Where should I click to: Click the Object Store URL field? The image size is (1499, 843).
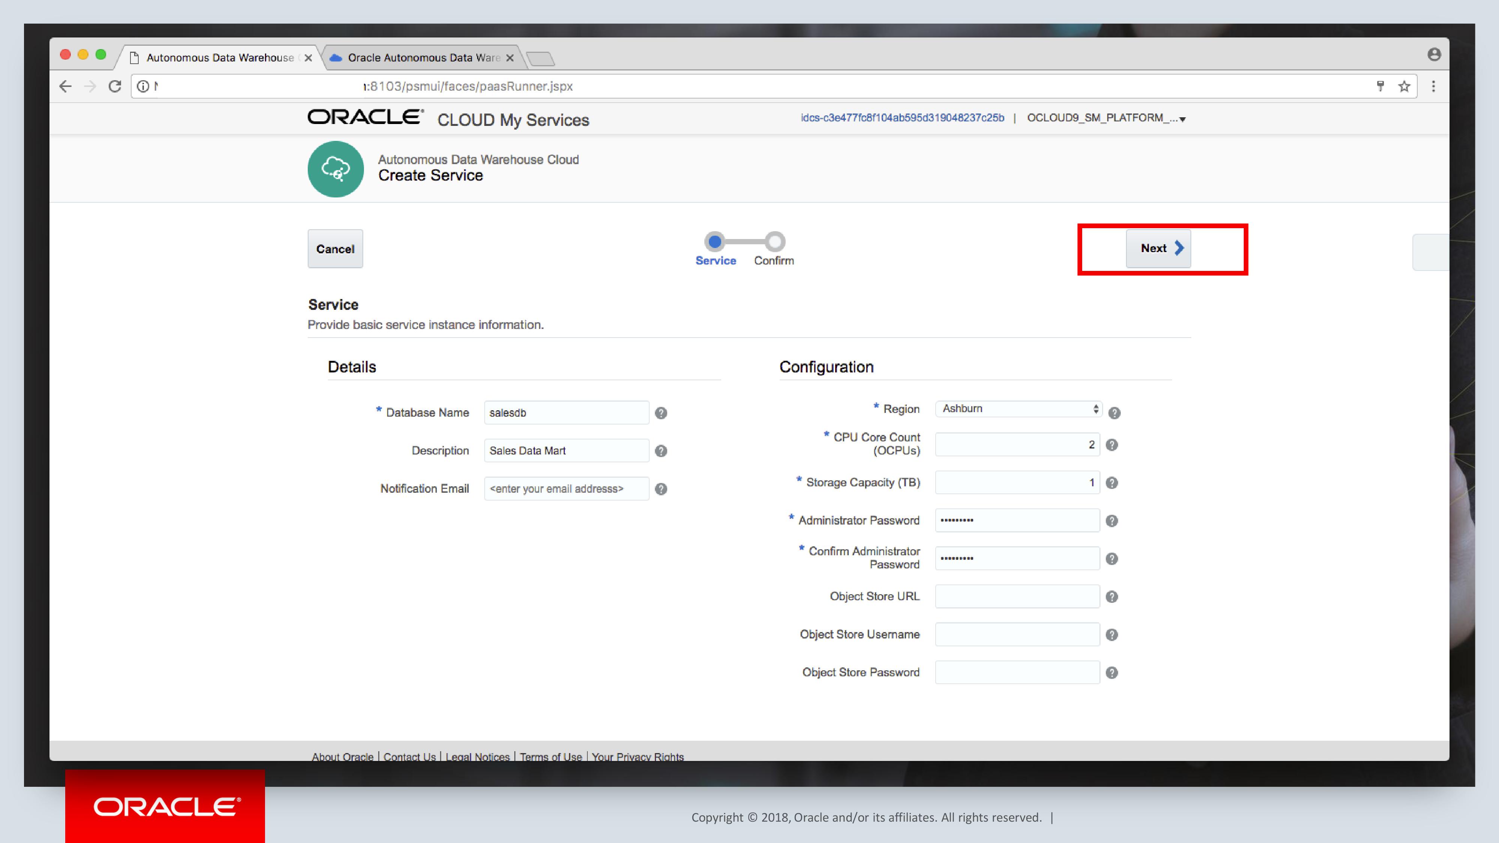(x=1017, y=596)
